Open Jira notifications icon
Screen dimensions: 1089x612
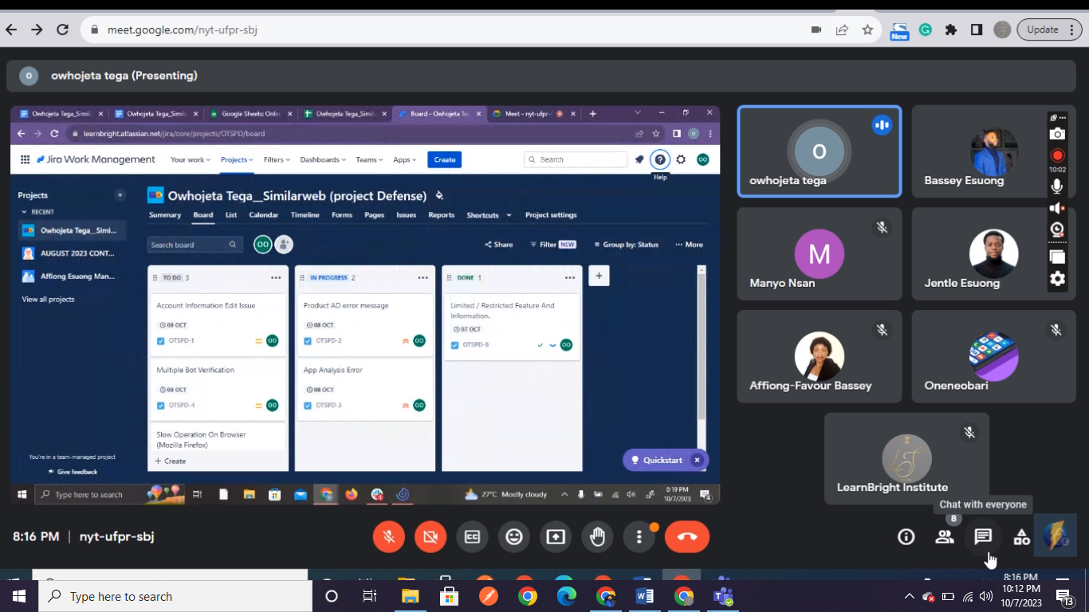639,159
